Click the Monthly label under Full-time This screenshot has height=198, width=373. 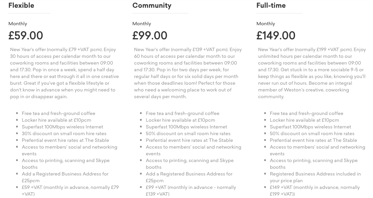pos(266,24)
